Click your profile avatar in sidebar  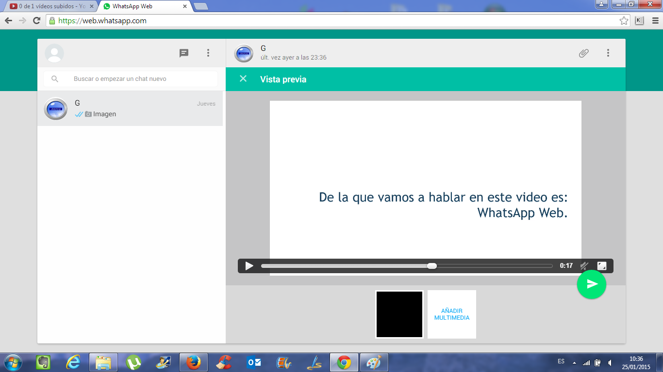(54, 53)
